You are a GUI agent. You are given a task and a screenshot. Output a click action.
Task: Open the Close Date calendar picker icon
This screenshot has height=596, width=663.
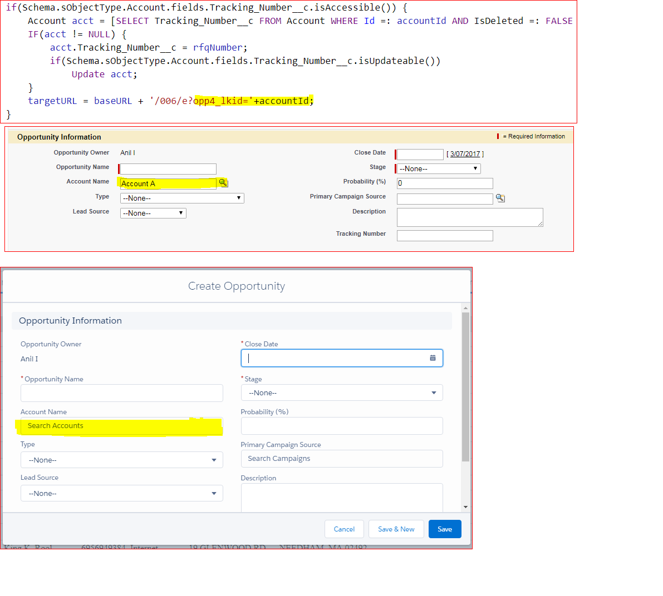(x=433, y=358)
